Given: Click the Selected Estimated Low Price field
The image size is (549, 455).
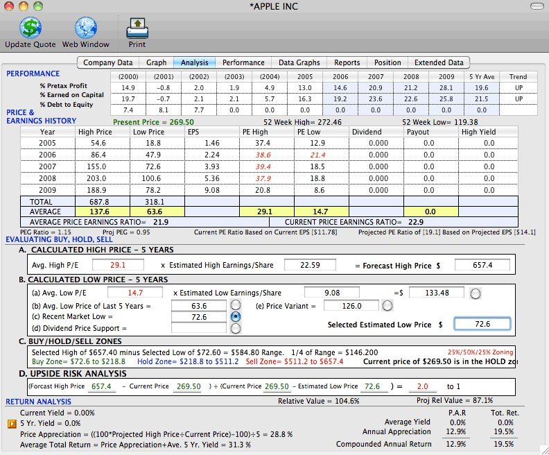Looking at the screenshot, I should pyautogui.click(x=482, y=324).
